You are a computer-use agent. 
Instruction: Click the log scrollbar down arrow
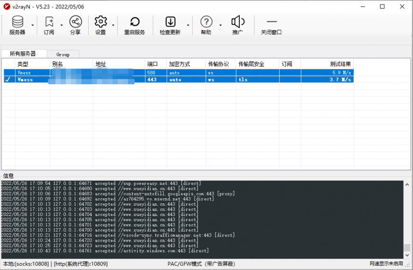tap(407, 255)
